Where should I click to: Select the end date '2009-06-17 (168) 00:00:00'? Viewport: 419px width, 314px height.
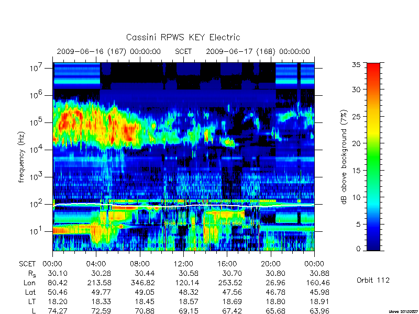coord(258,51)
